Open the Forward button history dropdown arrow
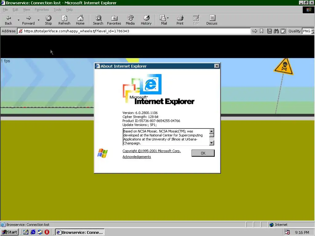Screen dimensions: 315x236 point(38,20)
